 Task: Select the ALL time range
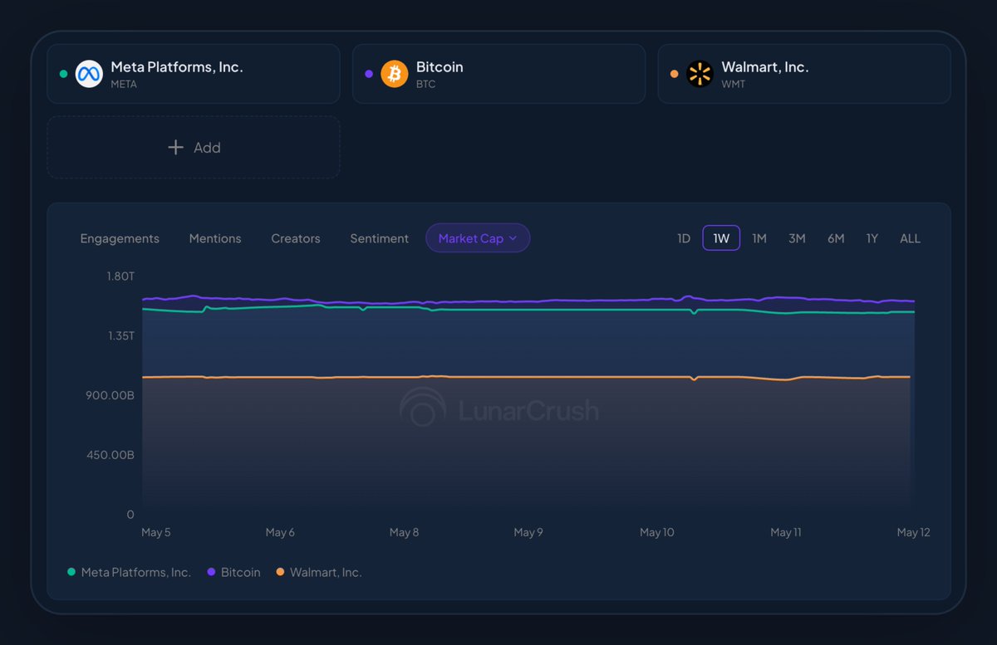pos(911,238)
